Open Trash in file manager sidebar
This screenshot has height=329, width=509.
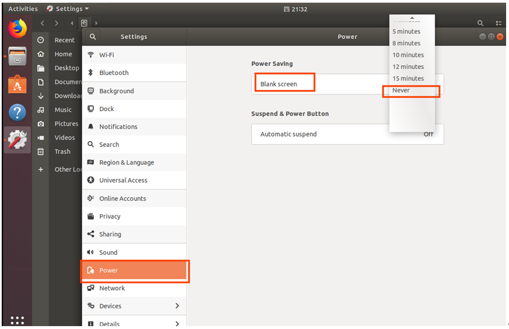coord(62,152)
